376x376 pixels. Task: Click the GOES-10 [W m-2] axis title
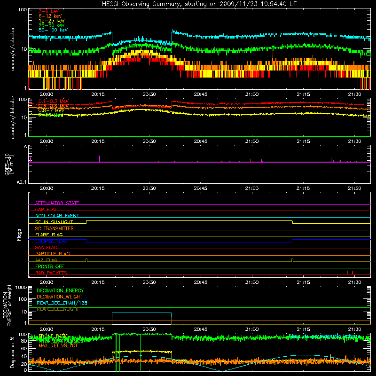click(9, 164)
